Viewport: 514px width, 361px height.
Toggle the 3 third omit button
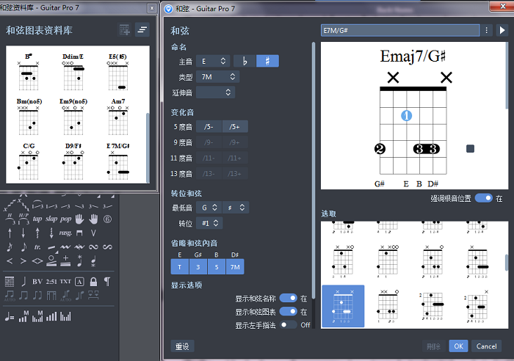tap(198, 267)
